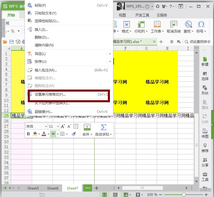Click the 工具 sidebar icon
214x197 pixels.
[x=205, y=177]
